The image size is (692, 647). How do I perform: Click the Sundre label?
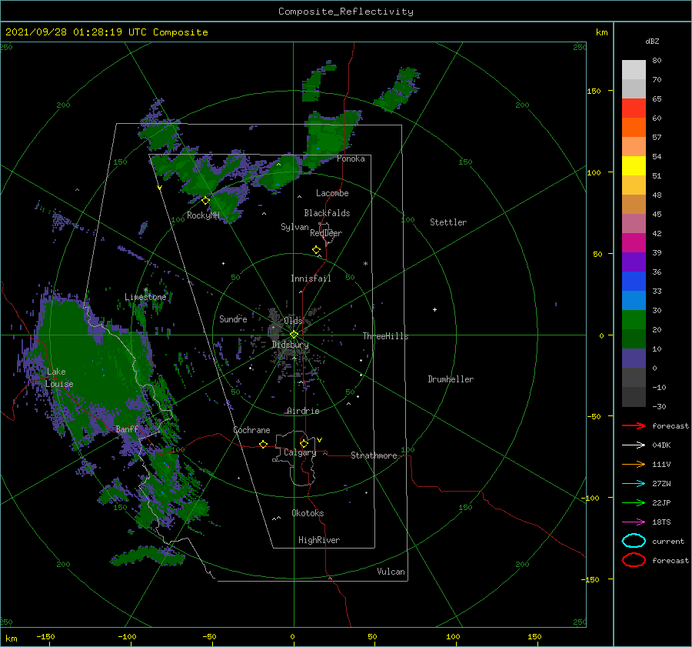[x=233, y=318]
